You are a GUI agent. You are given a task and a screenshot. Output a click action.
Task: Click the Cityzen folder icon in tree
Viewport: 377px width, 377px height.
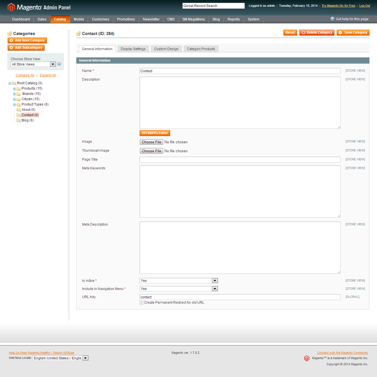18,99
